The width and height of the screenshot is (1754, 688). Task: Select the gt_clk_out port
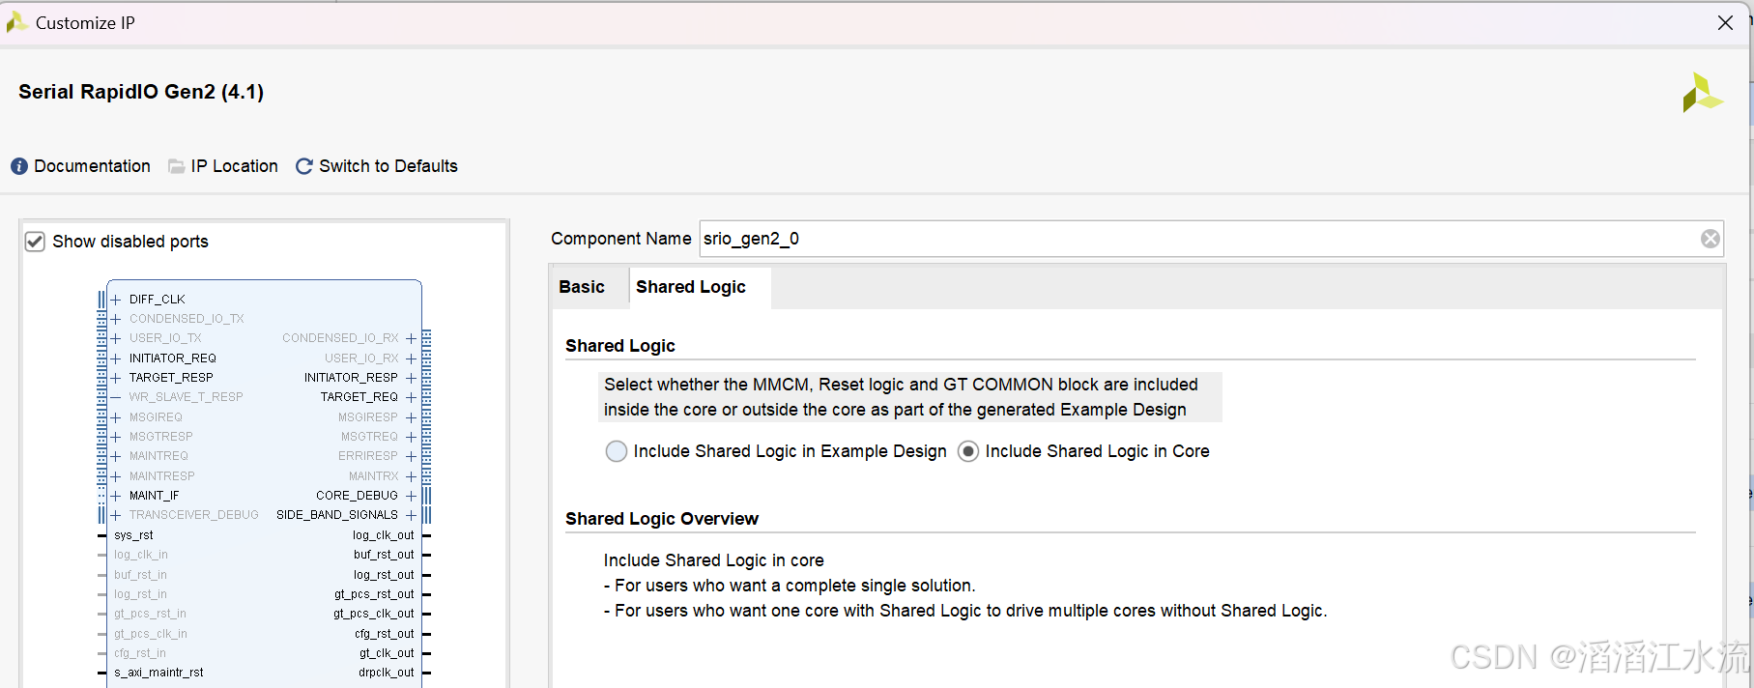coord(387,653)
